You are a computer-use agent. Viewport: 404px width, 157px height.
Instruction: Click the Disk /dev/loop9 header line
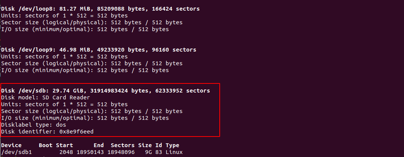pos(99,50)
